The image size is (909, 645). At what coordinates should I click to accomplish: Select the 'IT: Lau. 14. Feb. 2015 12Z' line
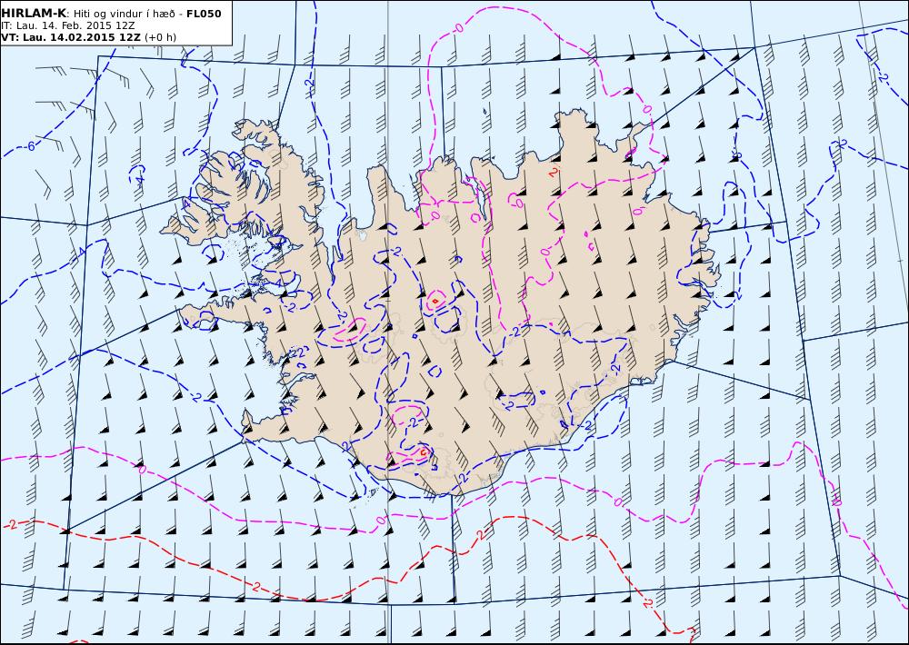(x=68, y=25)
